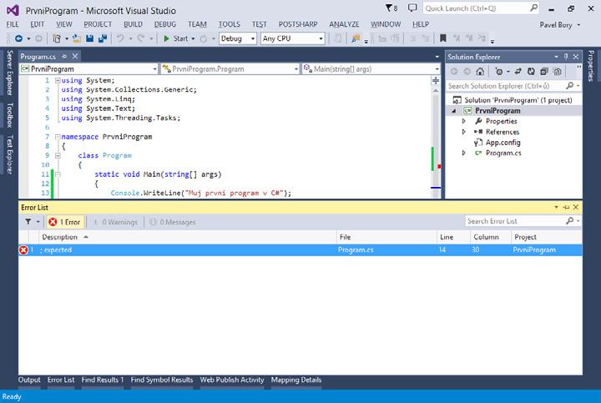Open the BUILD menu

(x=133, y=24)
